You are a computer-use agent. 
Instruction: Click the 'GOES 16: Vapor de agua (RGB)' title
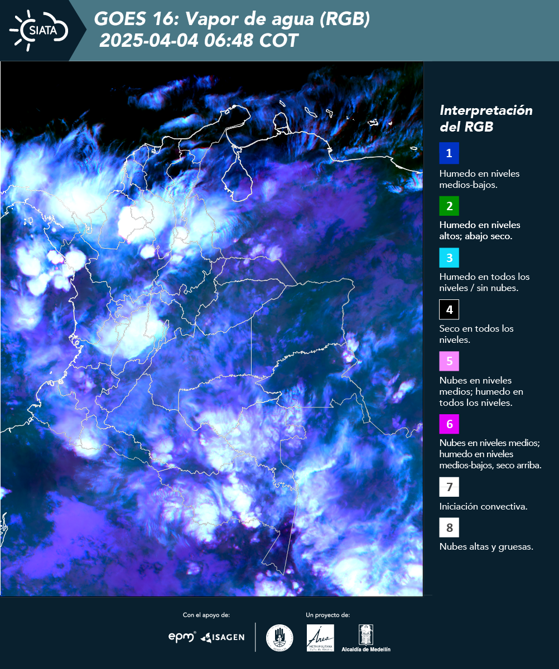tap(232, 20)
